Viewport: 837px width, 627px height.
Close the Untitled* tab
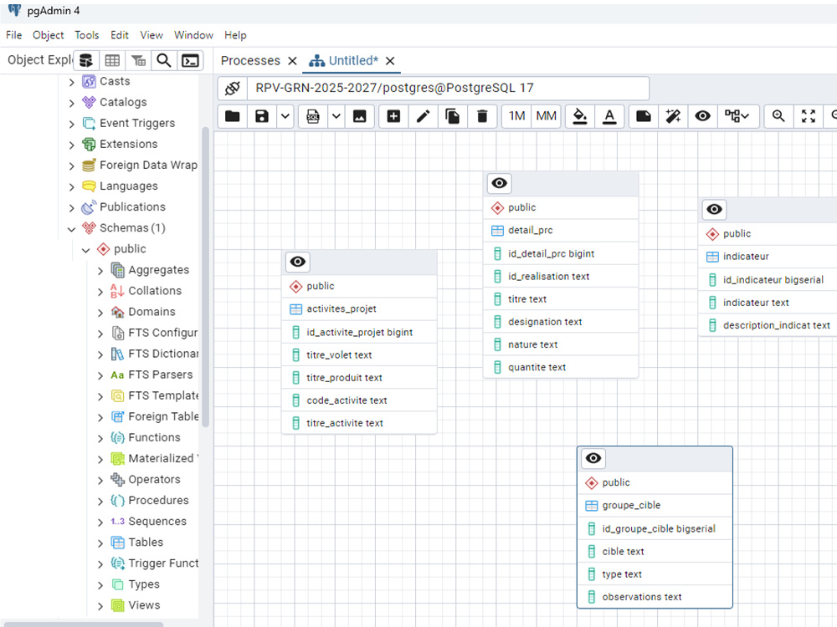tap(390, 61)
